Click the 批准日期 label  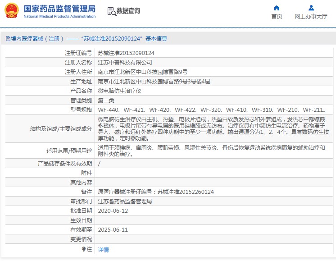pos(81,211)
